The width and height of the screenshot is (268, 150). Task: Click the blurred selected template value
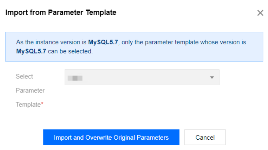coord(75,78)
